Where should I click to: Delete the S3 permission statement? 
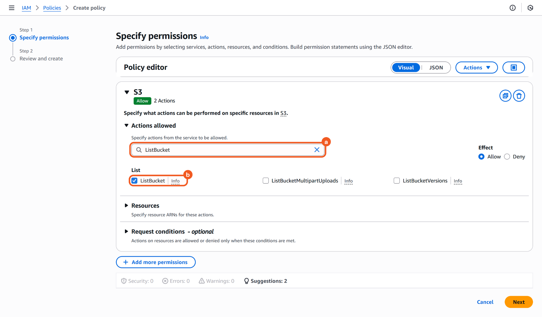519,96
